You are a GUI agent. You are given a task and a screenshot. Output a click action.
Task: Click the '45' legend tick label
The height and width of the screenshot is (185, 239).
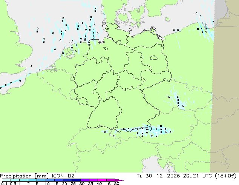[108, 183]
